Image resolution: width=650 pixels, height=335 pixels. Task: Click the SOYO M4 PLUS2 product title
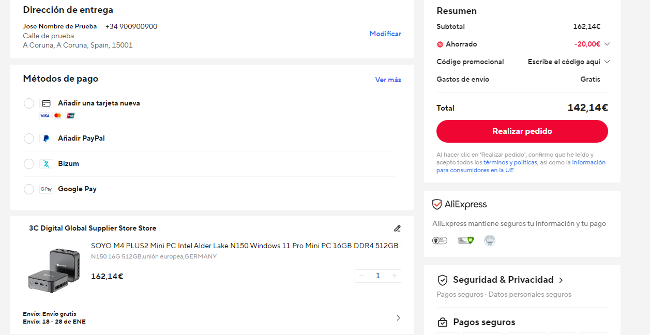click(246, 246)
